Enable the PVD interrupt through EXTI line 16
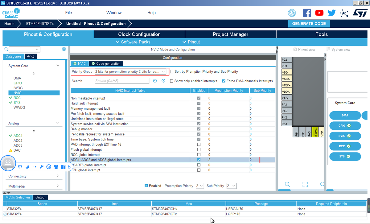Image resolution: width=370 pixels, height=224 pixels. pyautogui.click(x=199, y=145)
